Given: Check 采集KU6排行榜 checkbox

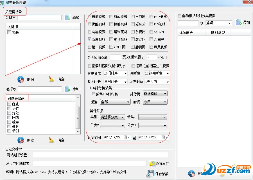Looking at the screenshot, I should click(x=93, y=94).
